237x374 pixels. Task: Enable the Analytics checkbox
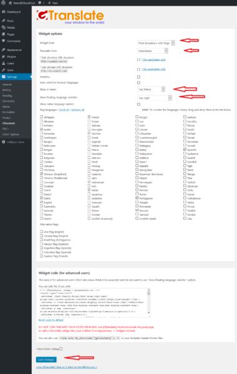point(138,77)
